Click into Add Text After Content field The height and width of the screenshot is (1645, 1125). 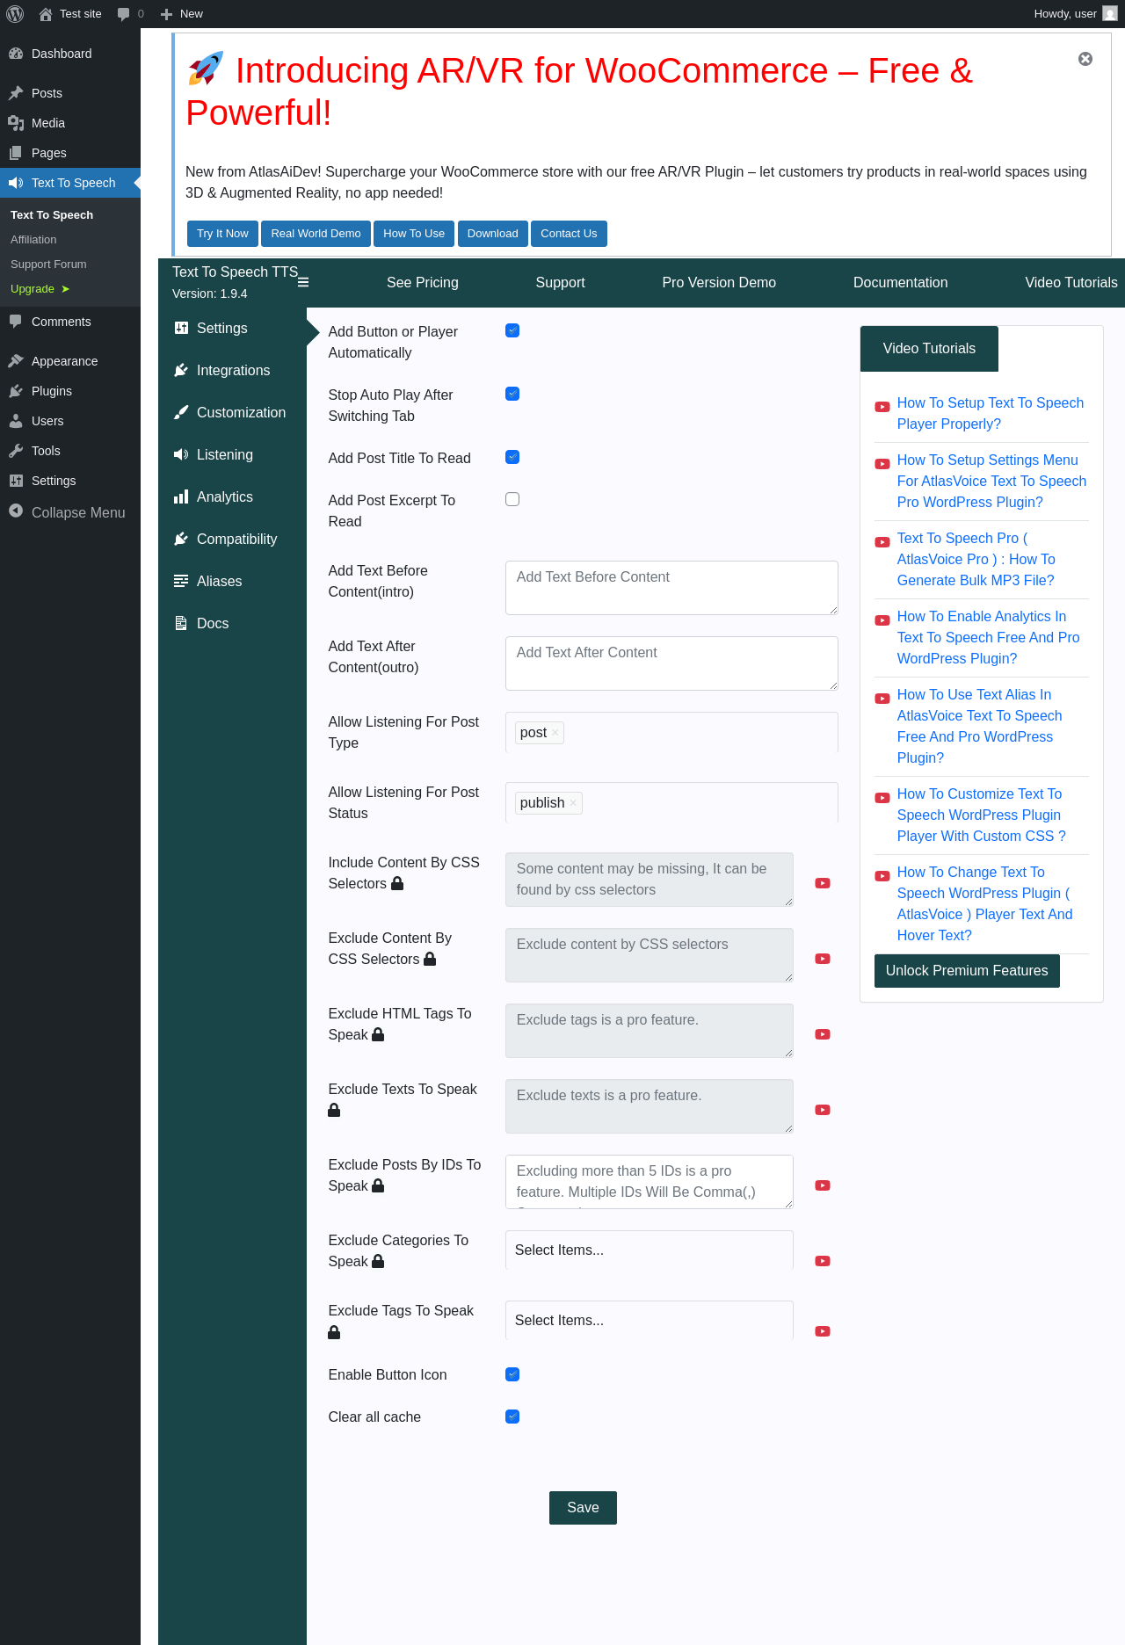tap(671, 663)
